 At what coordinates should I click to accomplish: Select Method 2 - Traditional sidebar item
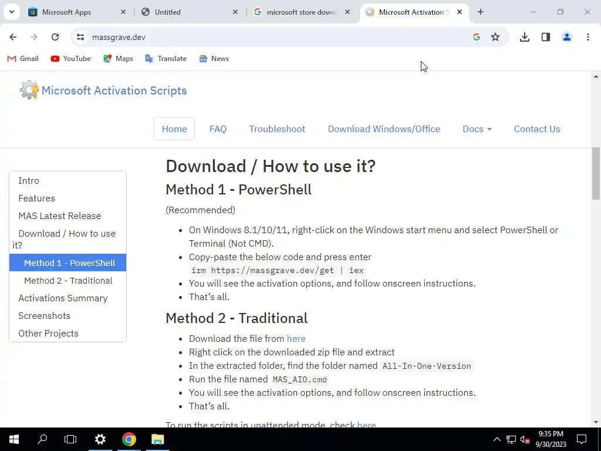pos(68,280)
